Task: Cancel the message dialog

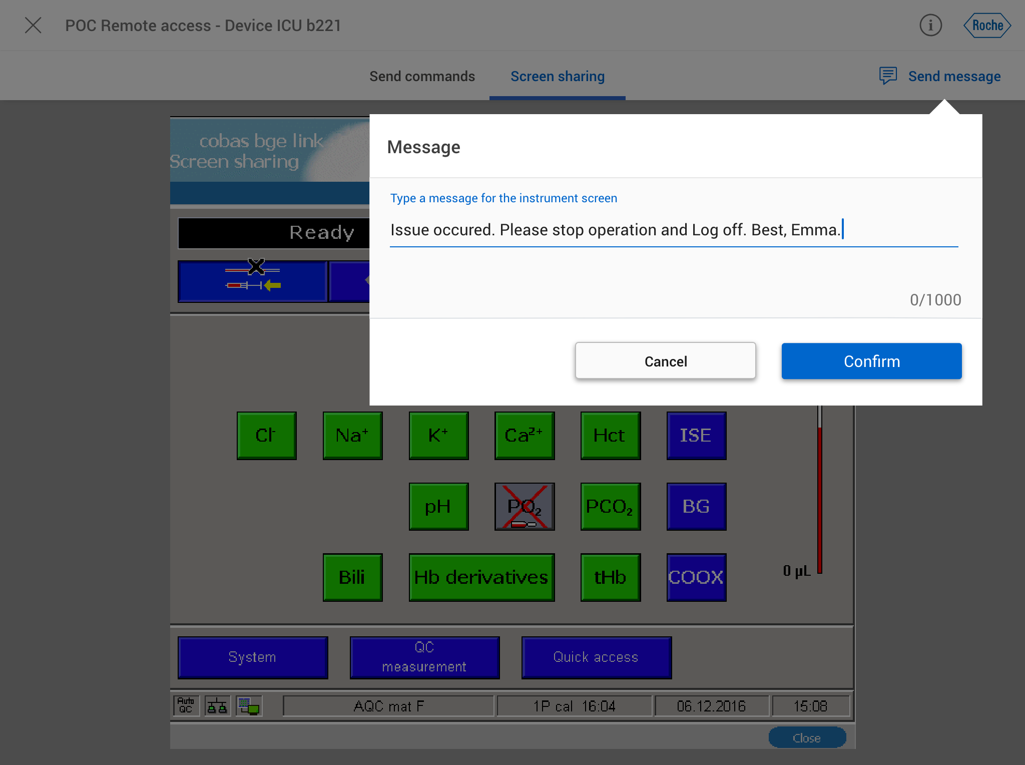Action: tap(665, 361)
